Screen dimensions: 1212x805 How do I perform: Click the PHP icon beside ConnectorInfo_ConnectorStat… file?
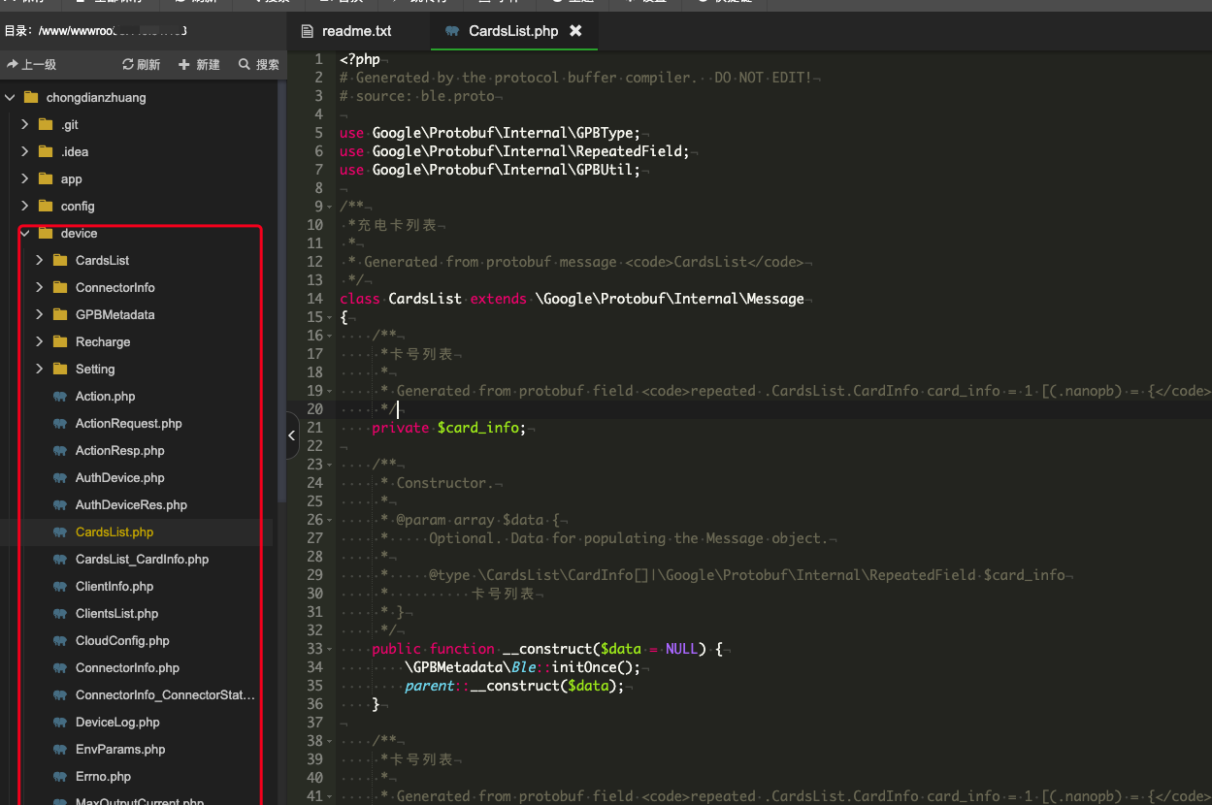click(x=60, y=695)
